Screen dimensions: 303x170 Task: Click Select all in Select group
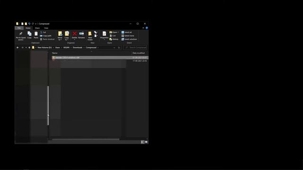tap(127, 32)
